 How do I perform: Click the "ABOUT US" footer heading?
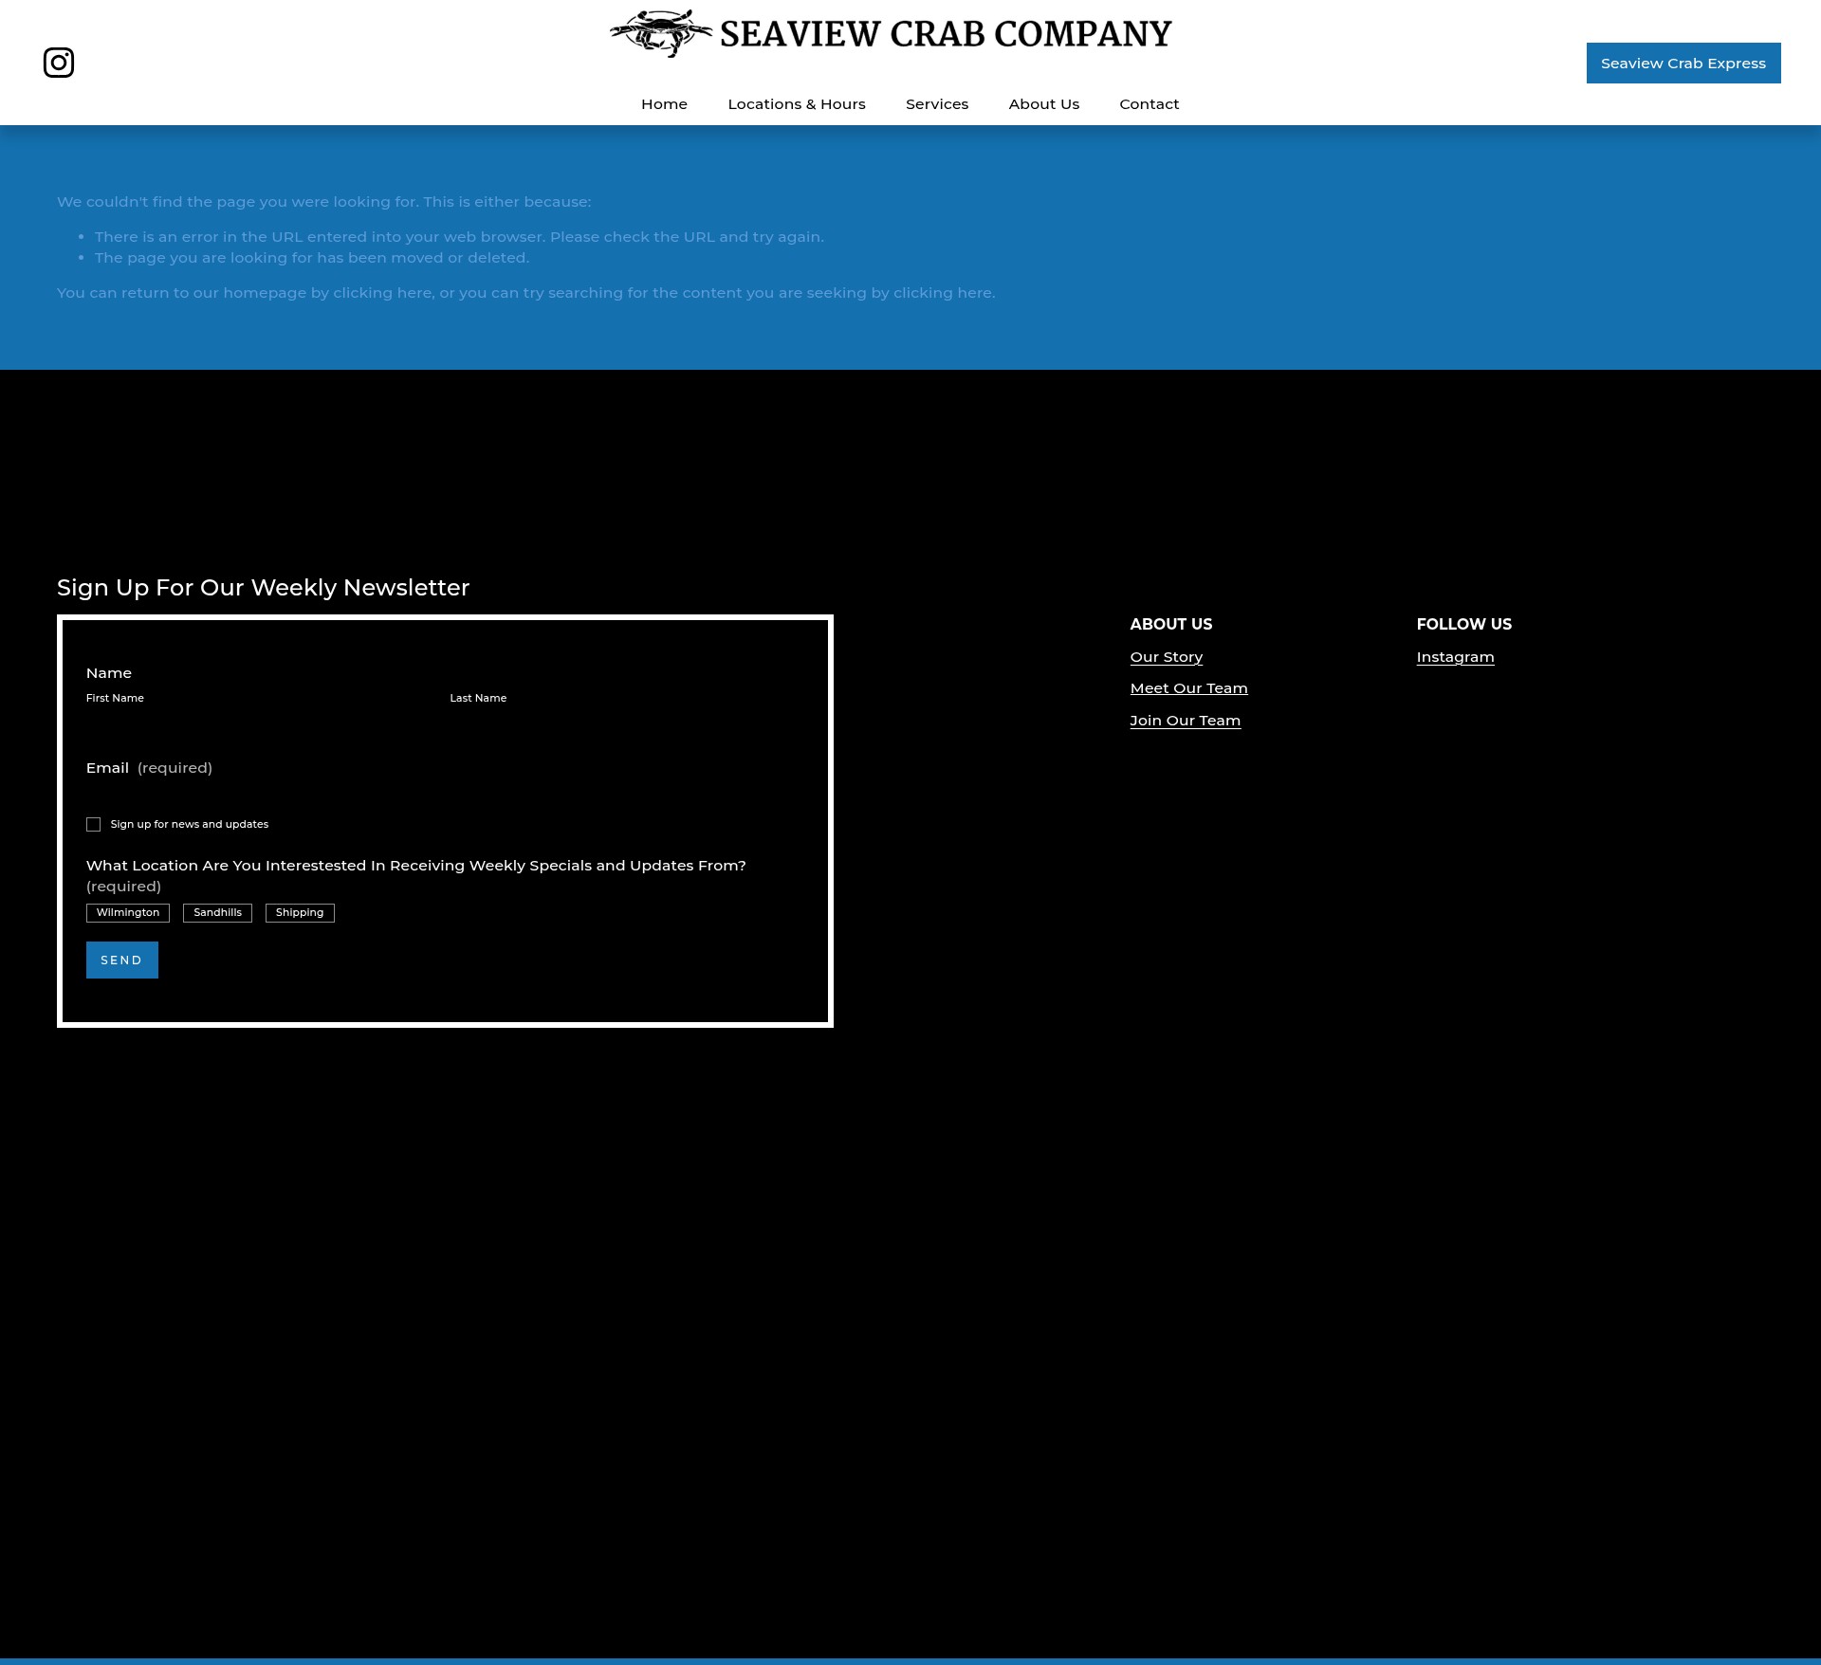click(x=1171, y=624)
